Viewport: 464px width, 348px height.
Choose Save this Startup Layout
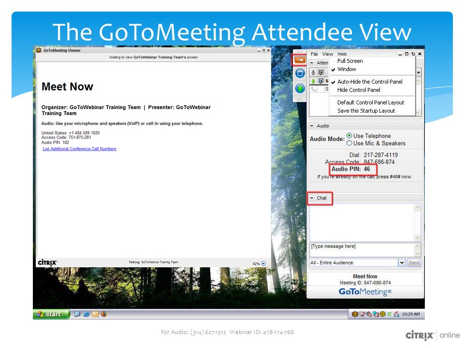coord(366,111)
